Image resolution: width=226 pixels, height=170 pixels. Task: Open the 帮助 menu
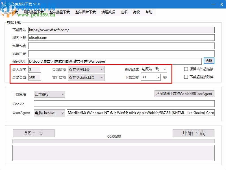pos(149,12)
